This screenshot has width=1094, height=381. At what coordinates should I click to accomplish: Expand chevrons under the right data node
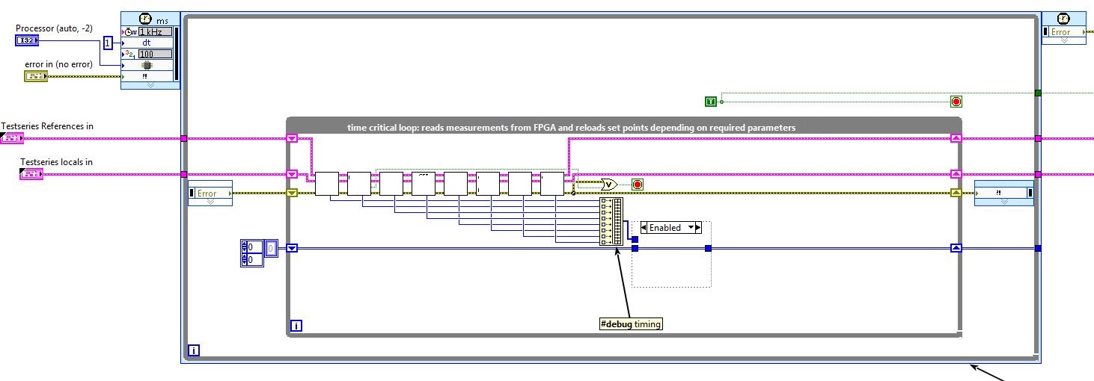1003,202
